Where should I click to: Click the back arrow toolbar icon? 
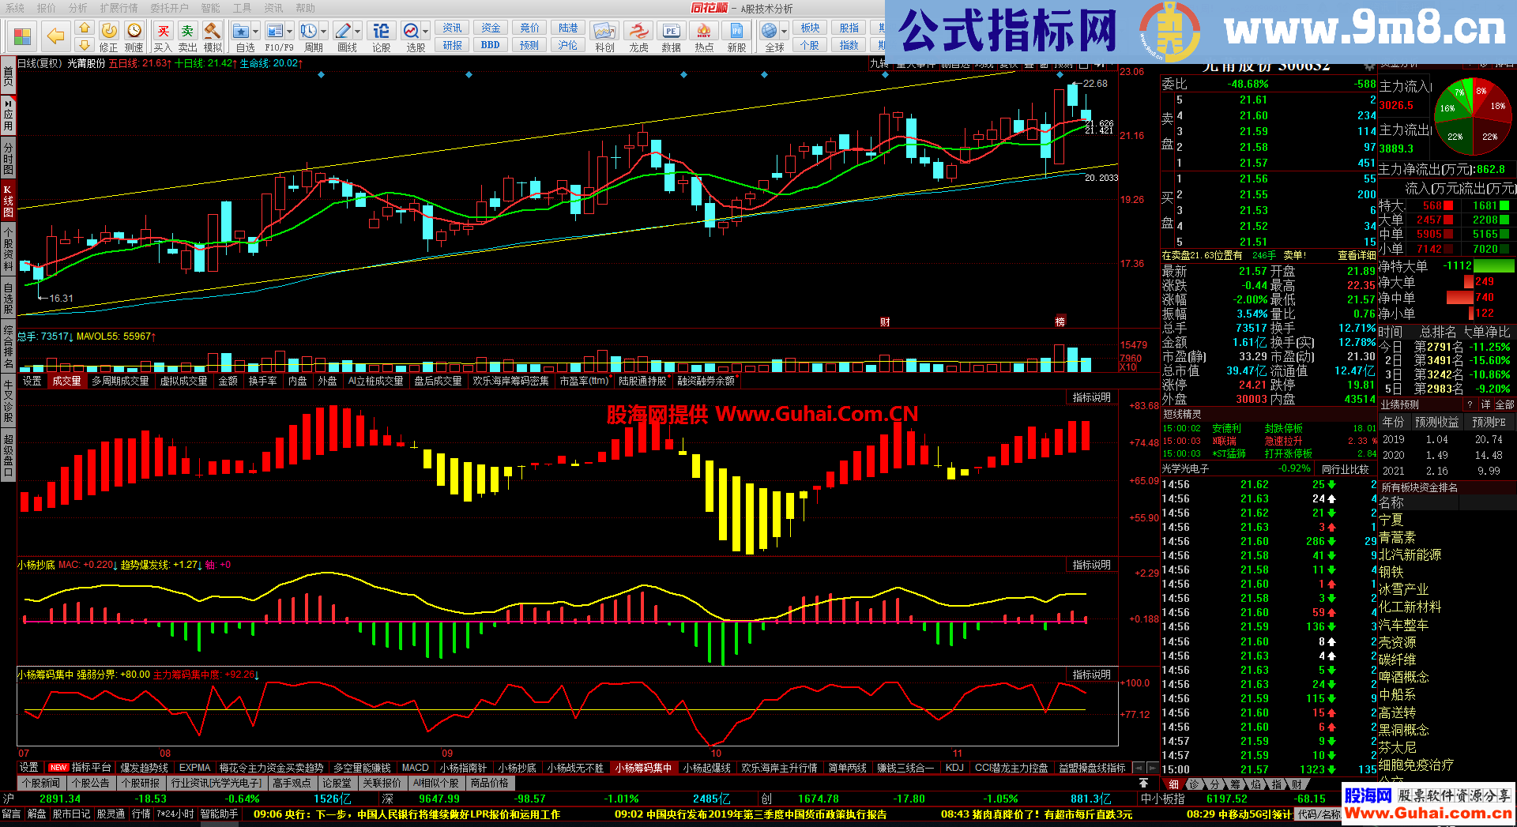pyautogui.click(x=55, y=36)
